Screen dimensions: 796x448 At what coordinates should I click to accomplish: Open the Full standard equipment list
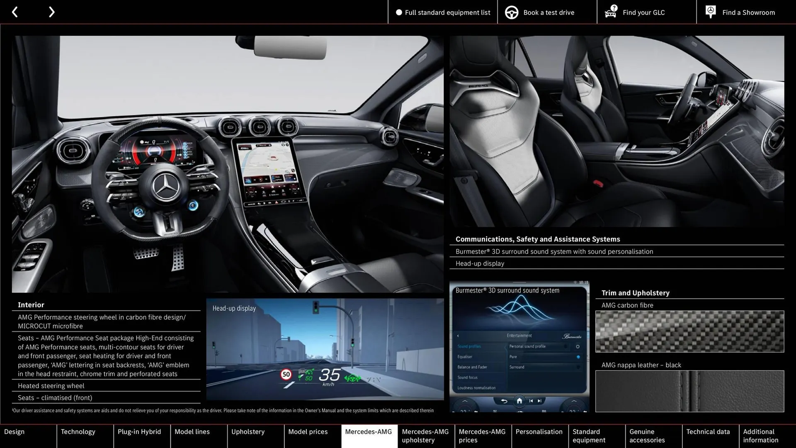click(447, 12)
